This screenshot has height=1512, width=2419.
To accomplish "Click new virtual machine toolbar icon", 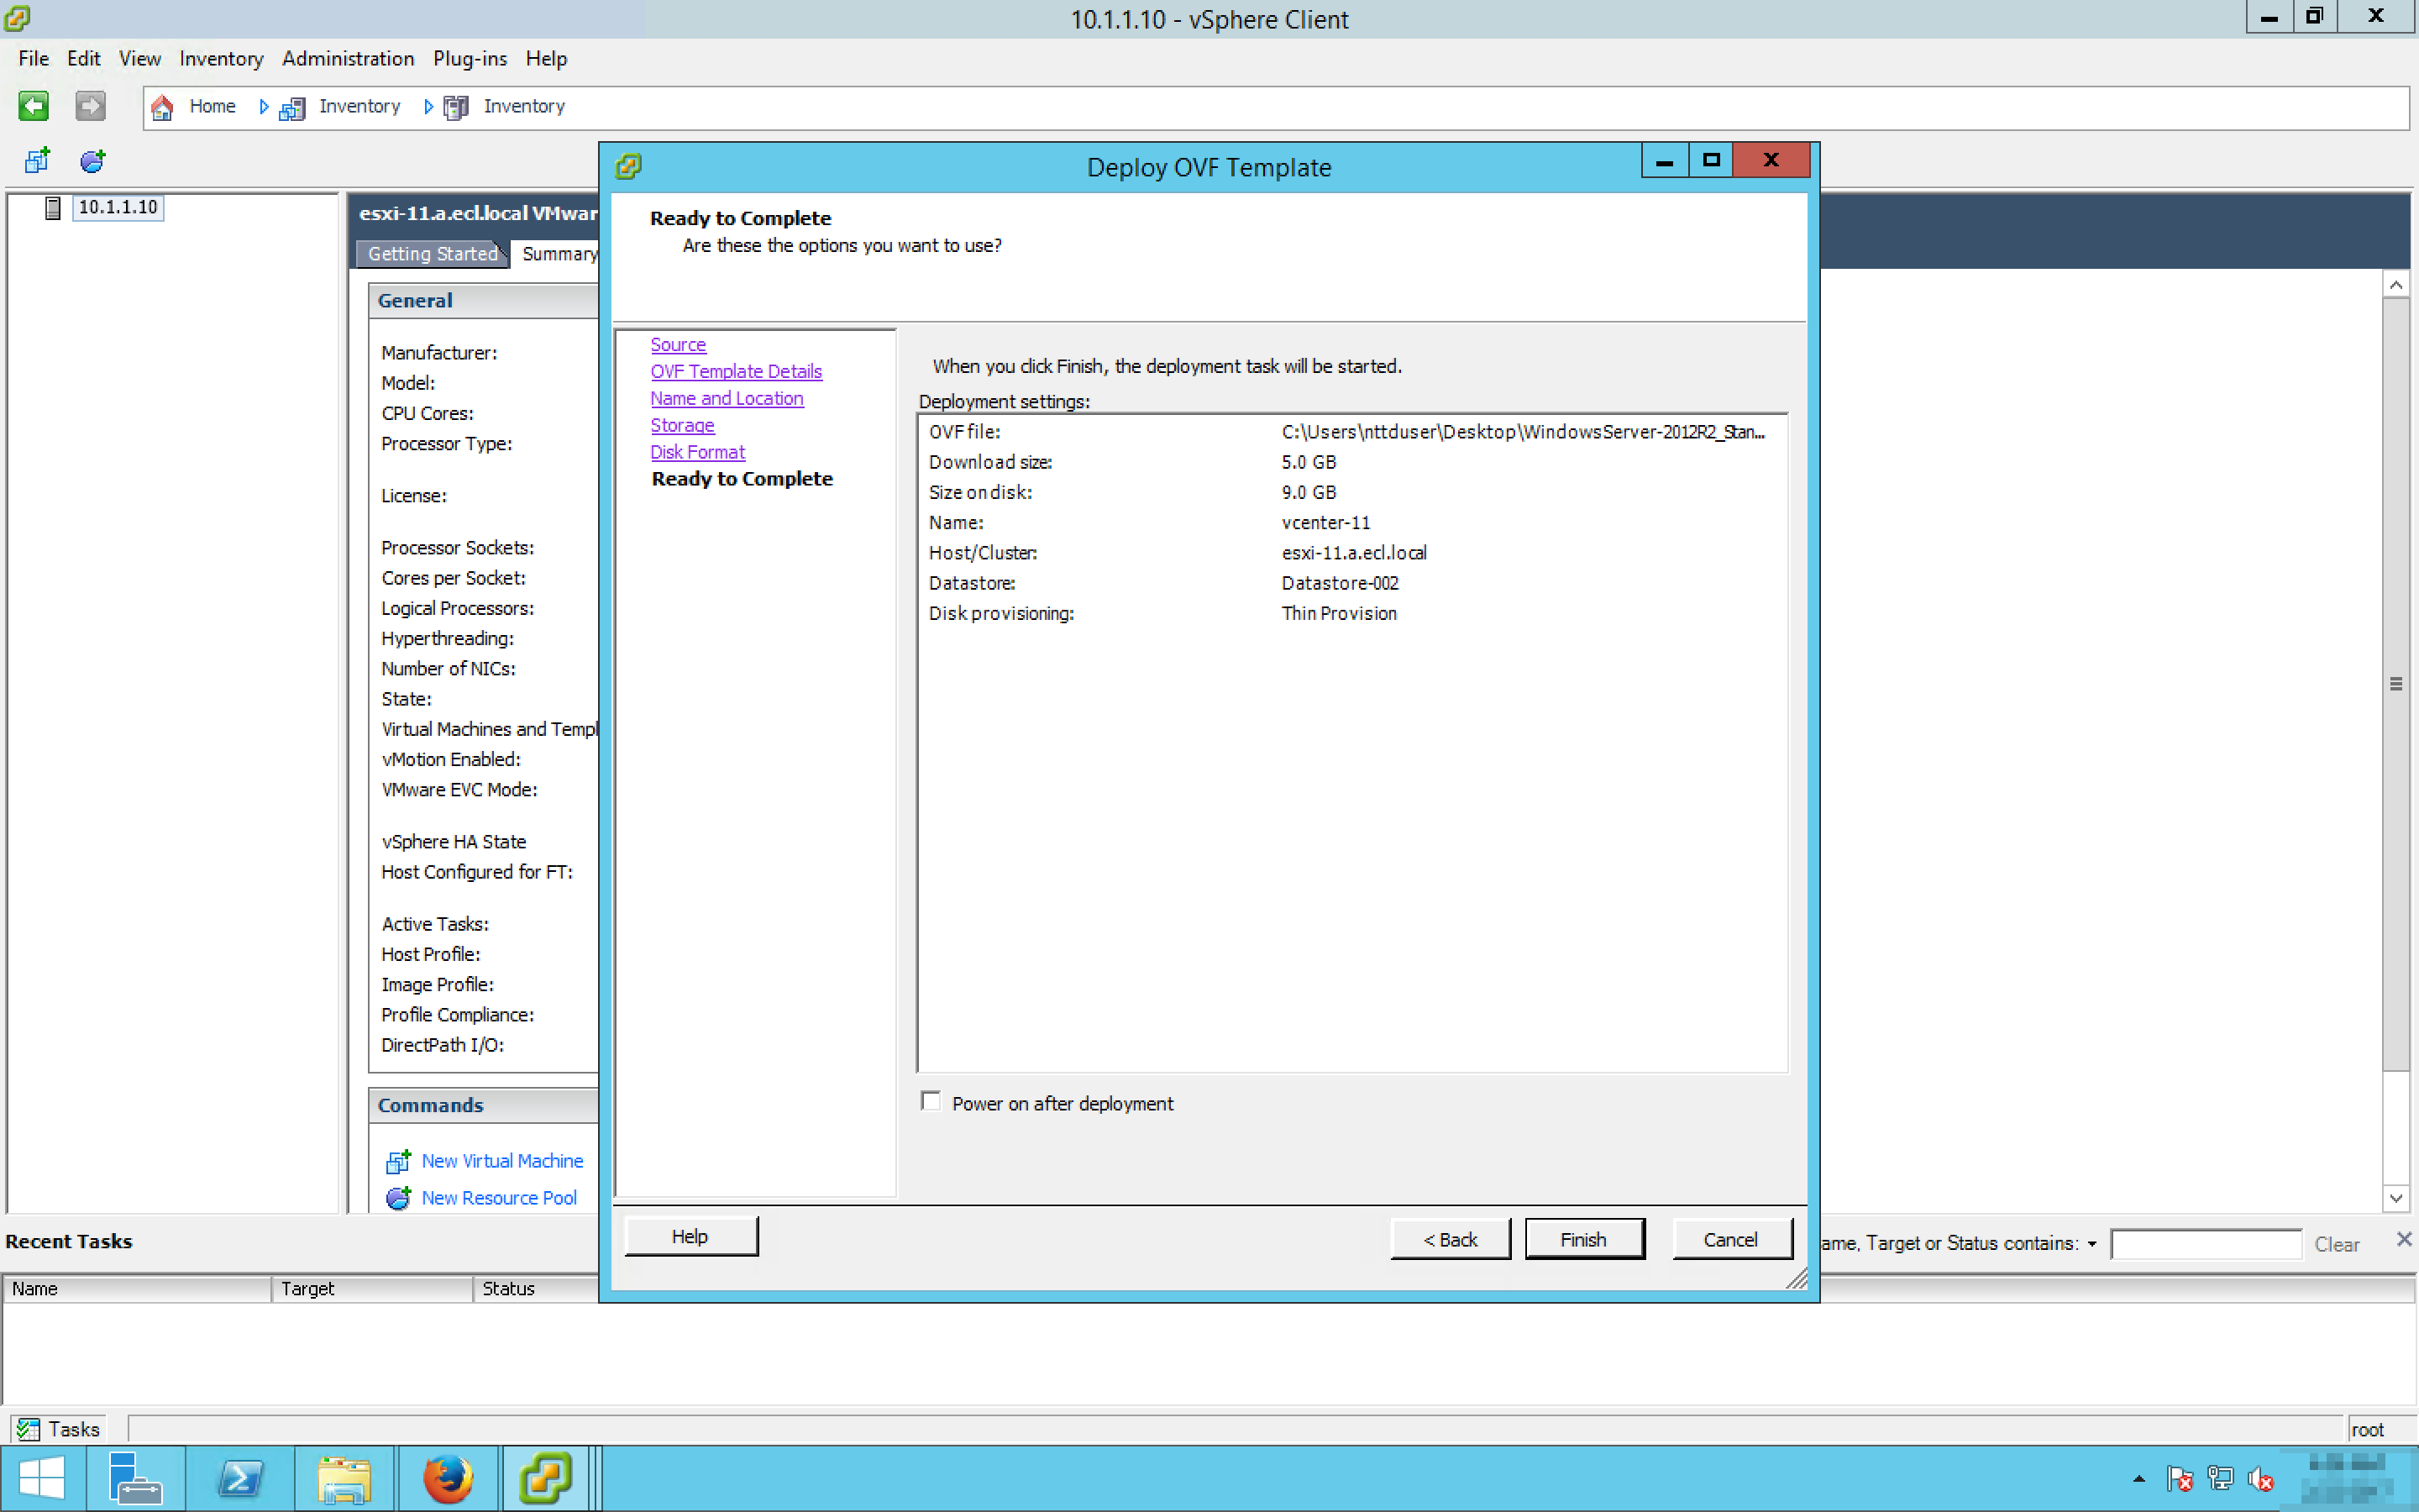I will 37,160.
